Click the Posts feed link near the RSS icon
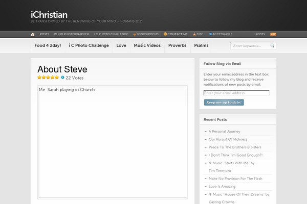This screenshot has height=204, width=307. click(260, 34)
